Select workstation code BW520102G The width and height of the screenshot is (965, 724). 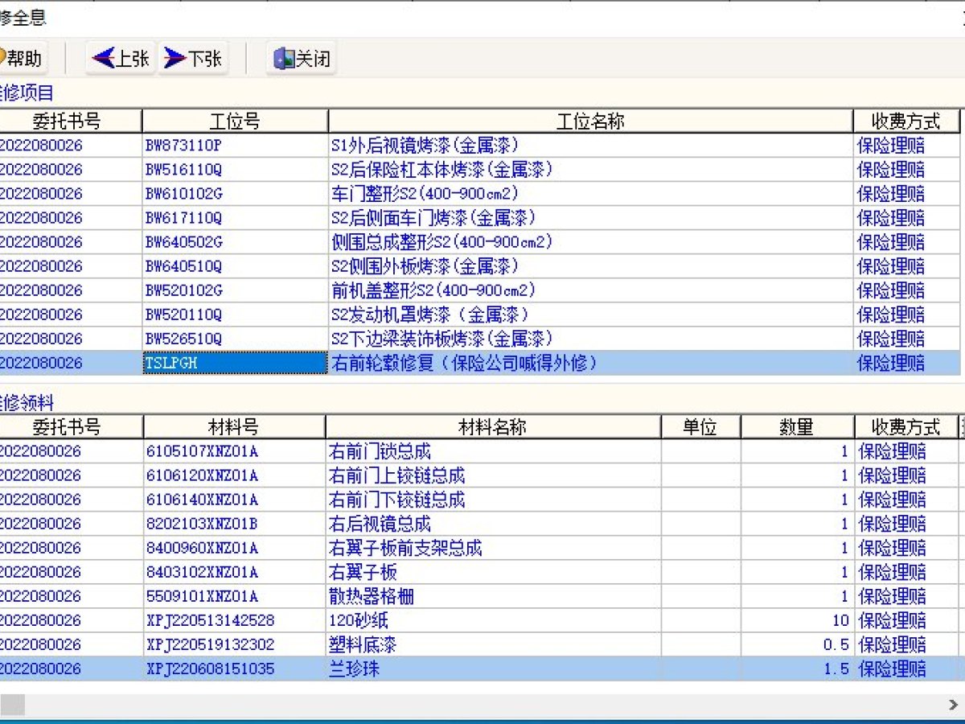pos(183,290)
